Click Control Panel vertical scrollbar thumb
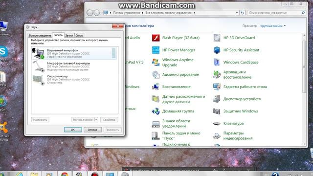The height and width of the screenshot is (176, 313). pyautogui.click(x=304, y=67)
